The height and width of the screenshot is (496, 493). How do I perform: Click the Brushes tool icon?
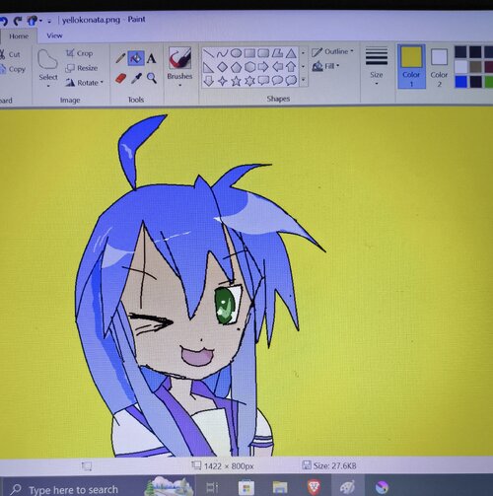tap(179, 57)
